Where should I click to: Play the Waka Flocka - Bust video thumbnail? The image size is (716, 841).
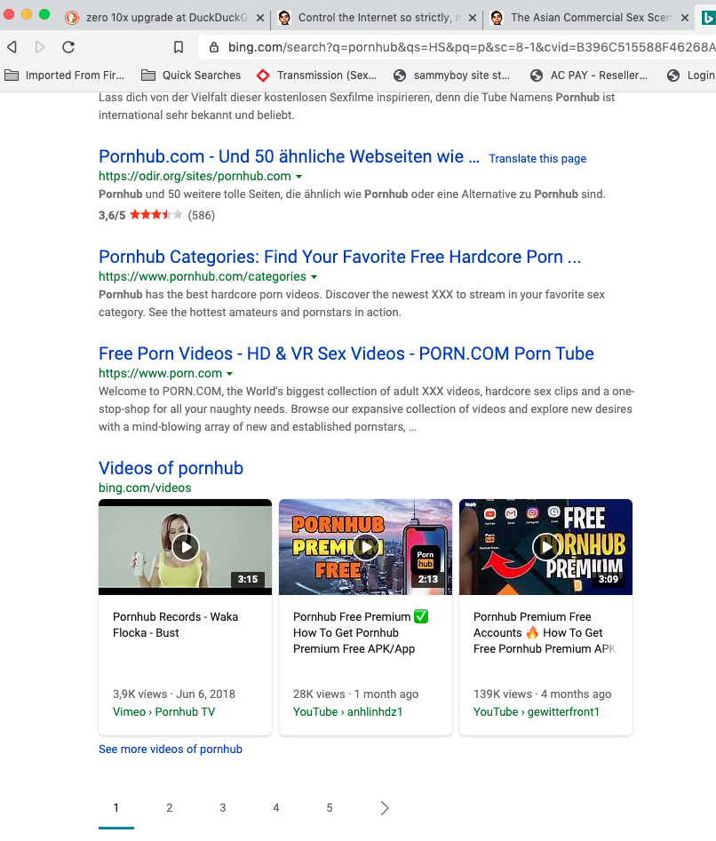pyautogui.click(x=185, y=546)
